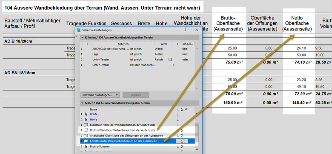
Task: Toggle sum Σ for Analytische Oberfläche field
Action: (182, 136)
